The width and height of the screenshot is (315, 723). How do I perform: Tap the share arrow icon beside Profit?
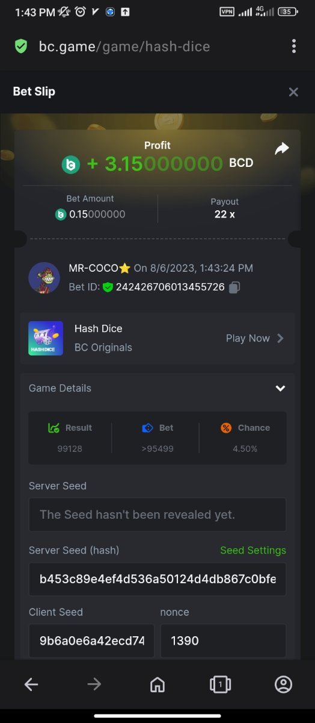tap(282, 149)
